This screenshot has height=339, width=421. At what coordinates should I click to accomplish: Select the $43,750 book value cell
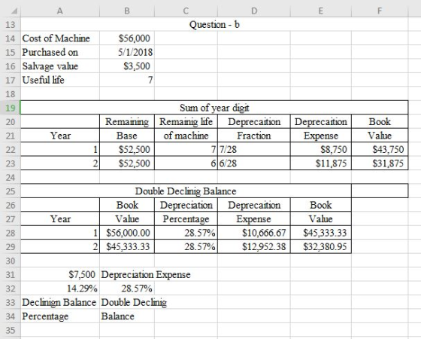point(380,149)
